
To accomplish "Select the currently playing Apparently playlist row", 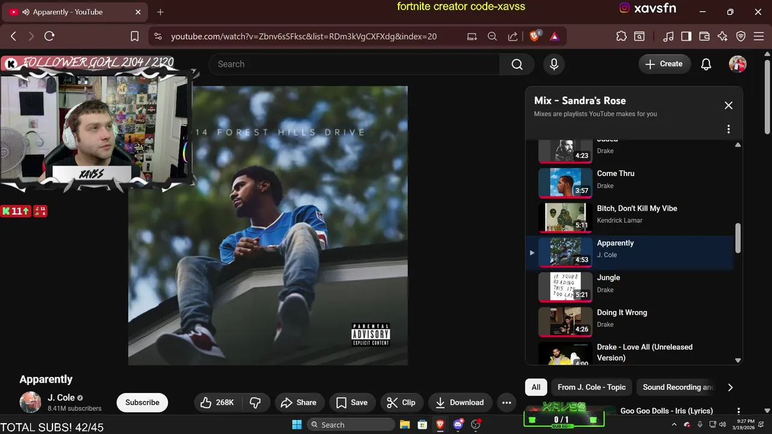I will (630, 252).
